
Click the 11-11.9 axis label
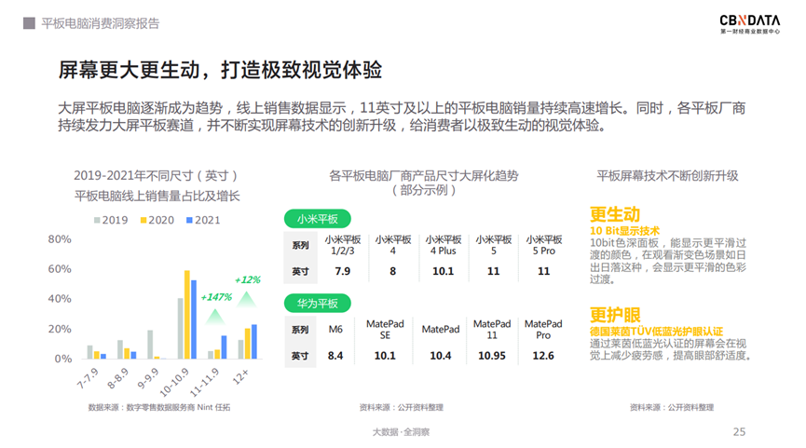[x=205, y=383]
